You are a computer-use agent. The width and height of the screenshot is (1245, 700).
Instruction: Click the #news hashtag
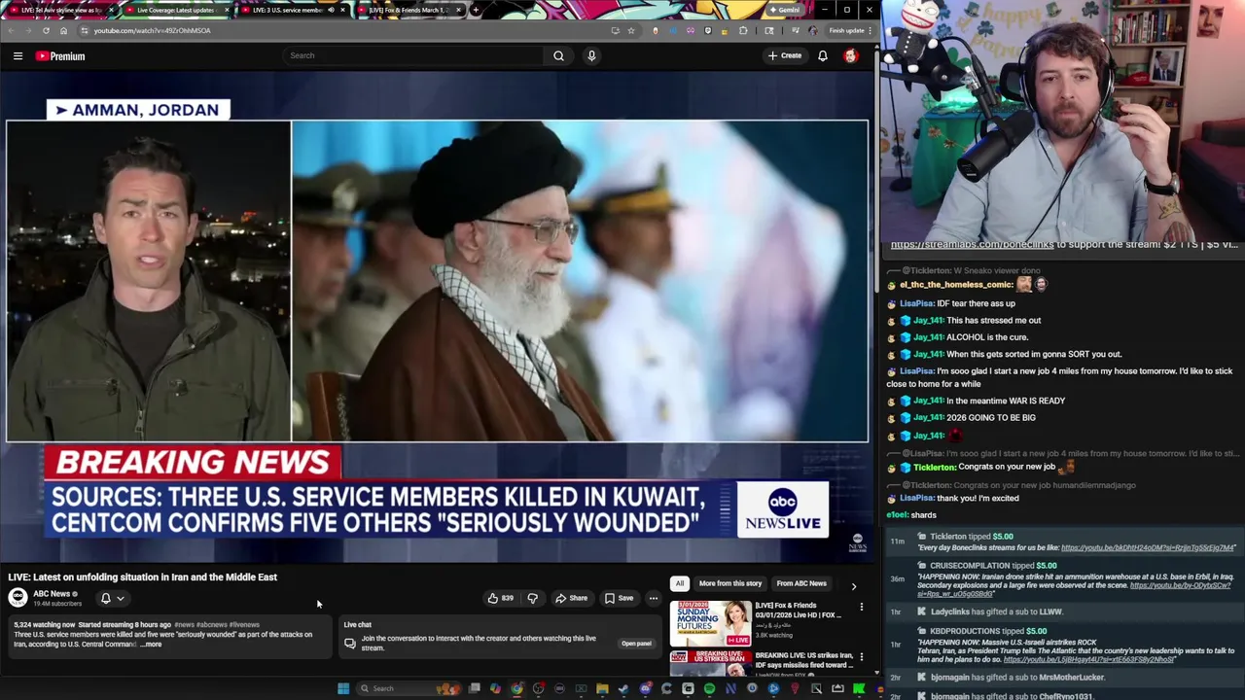pyautogui.click(x=185, y=624)
